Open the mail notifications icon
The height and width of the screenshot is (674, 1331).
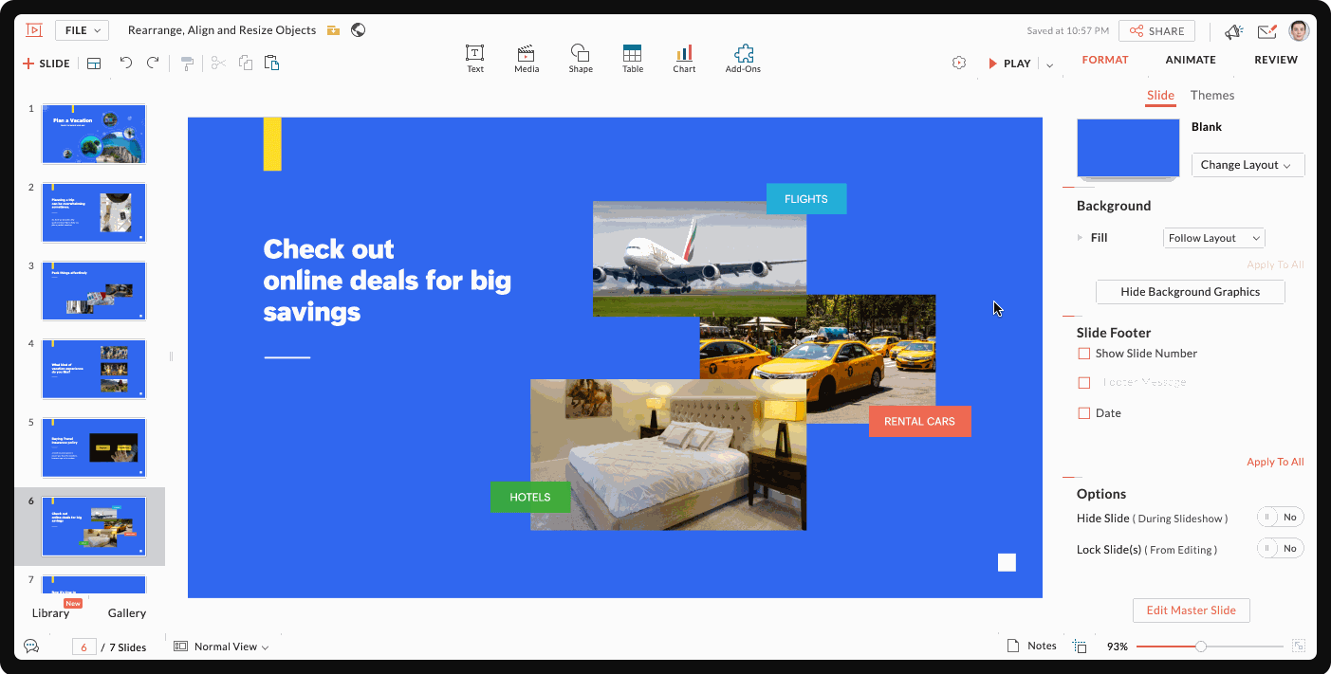(x=1267, y=31)
